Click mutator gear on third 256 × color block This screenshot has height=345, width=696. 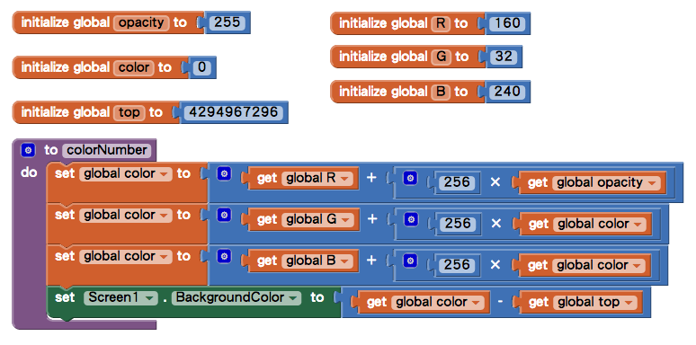(x=410, y=261)
